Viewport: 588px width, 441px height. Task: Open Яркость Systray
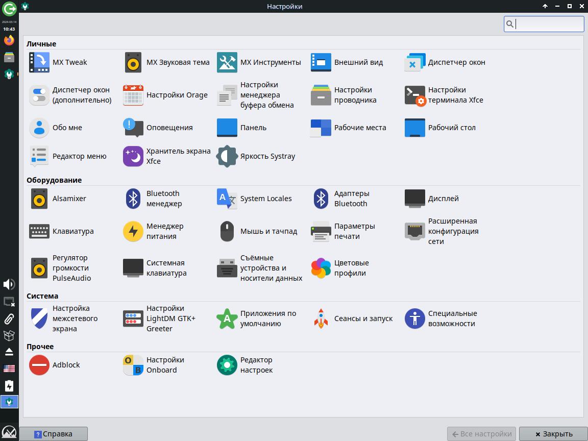point(256,156)
